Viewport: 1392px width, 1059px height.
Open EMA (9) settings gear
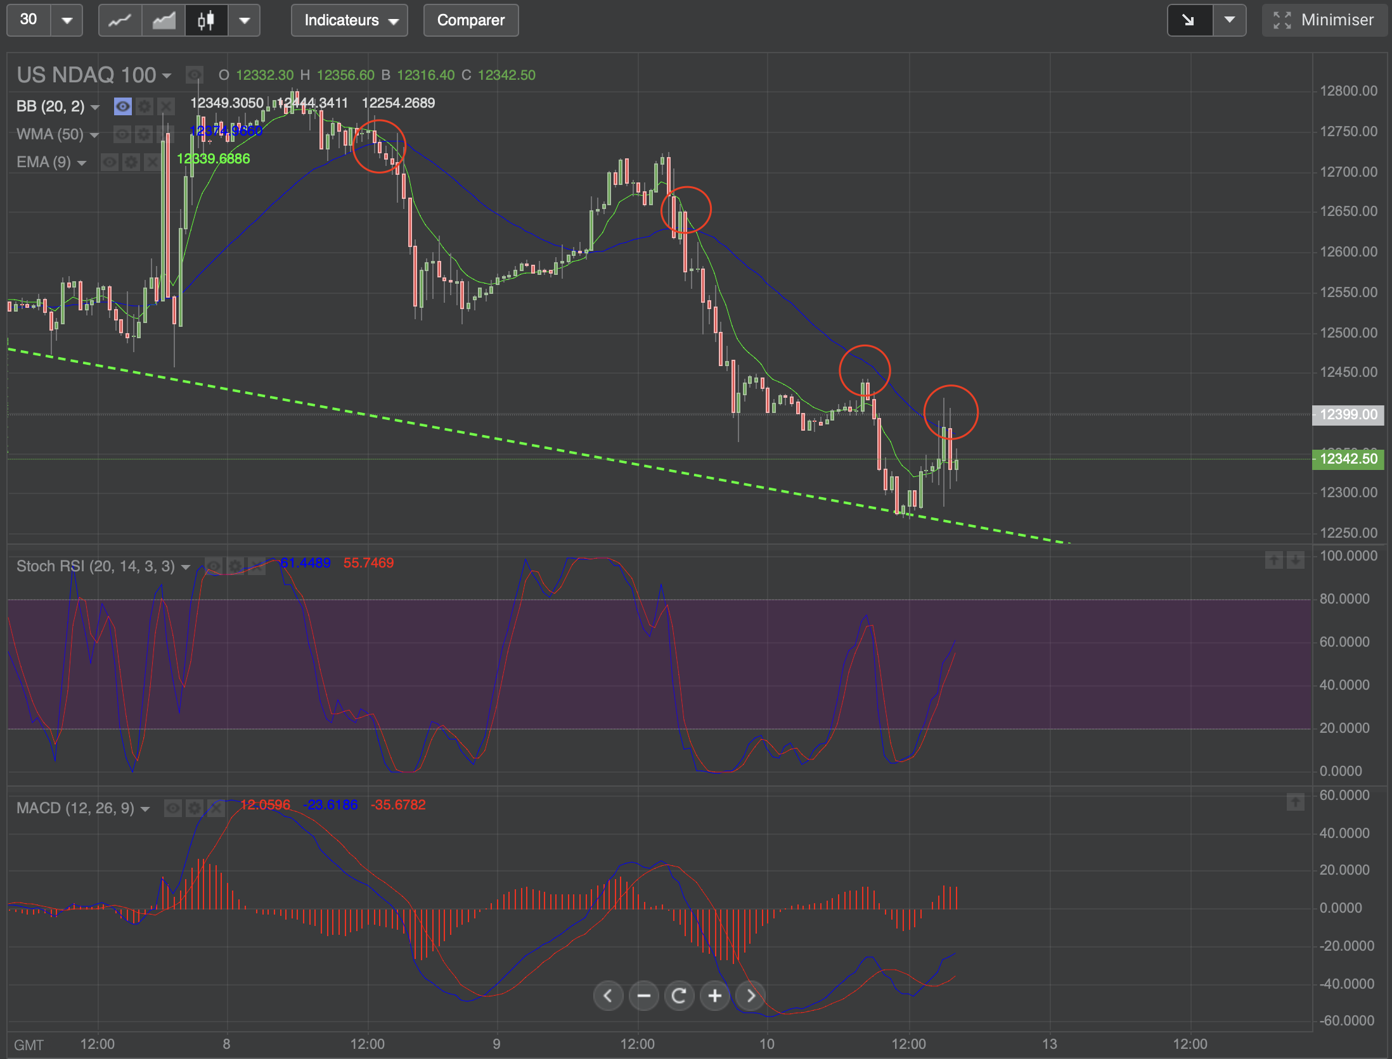point(131,163)
